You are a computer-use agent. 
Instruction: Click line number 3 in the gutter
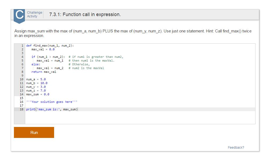tap(22, 53)
